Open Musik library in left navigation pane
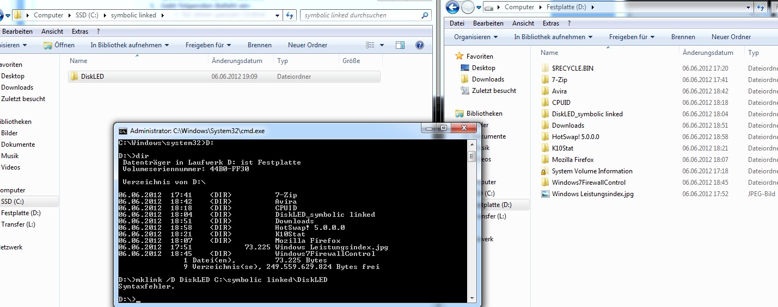The width and height of the screenshot is (778, 307). 10,156
